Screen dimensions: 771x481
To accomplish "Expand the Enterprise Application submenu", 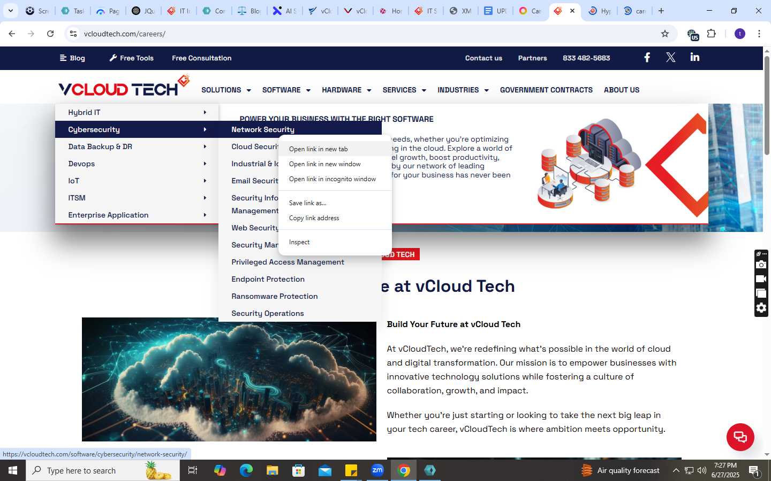I will click(x=137, y=215).
